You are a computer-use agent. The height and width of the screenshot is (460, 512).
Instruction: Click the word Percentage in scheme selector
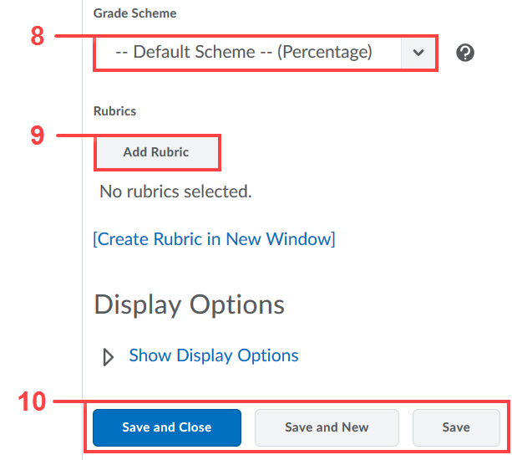[x=325, y=52]
